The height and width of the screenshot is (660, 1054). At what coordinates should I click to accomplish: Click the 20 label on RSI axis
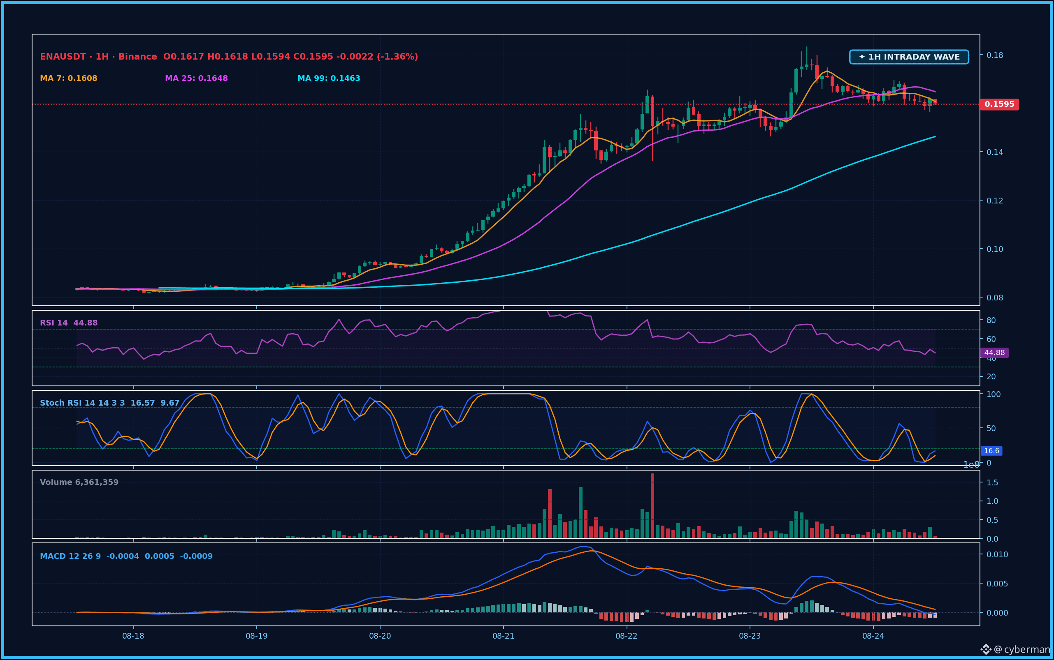991,377
